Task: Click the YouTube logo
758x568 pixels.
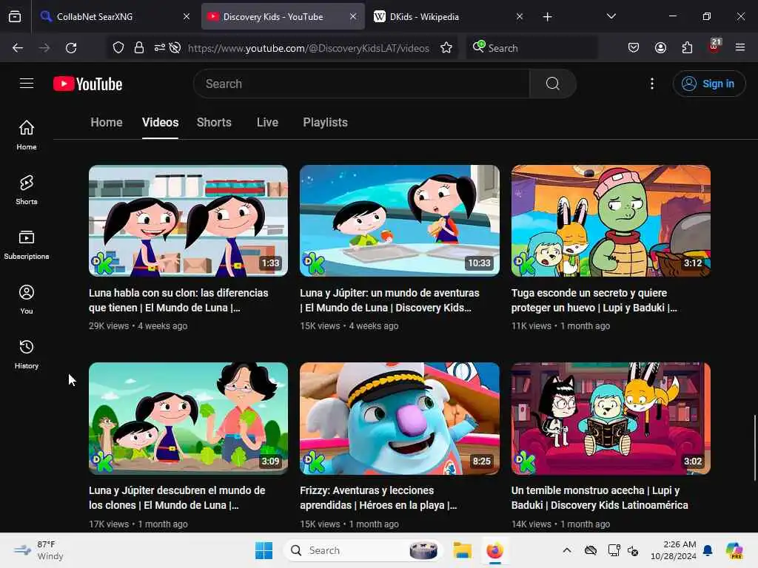Action: [x=87, y=84]
